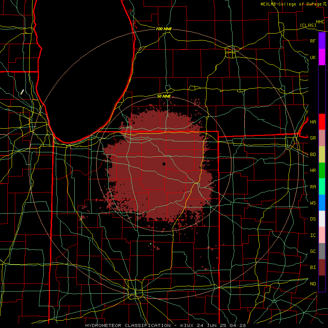The width and height of the screenshot is (328, 328).
Task: Select the GR legend label
Action: point(313,138)
